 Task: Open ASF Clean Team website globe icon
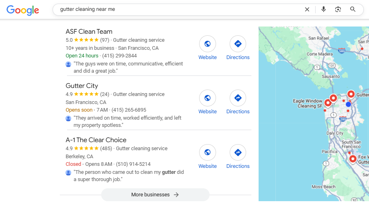[x=208, y=44]
